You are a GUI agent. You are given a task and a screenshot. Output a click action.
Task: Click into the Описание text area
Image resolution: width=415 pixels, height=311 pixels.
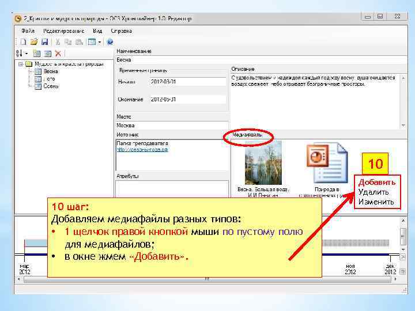tap(315, 101)
